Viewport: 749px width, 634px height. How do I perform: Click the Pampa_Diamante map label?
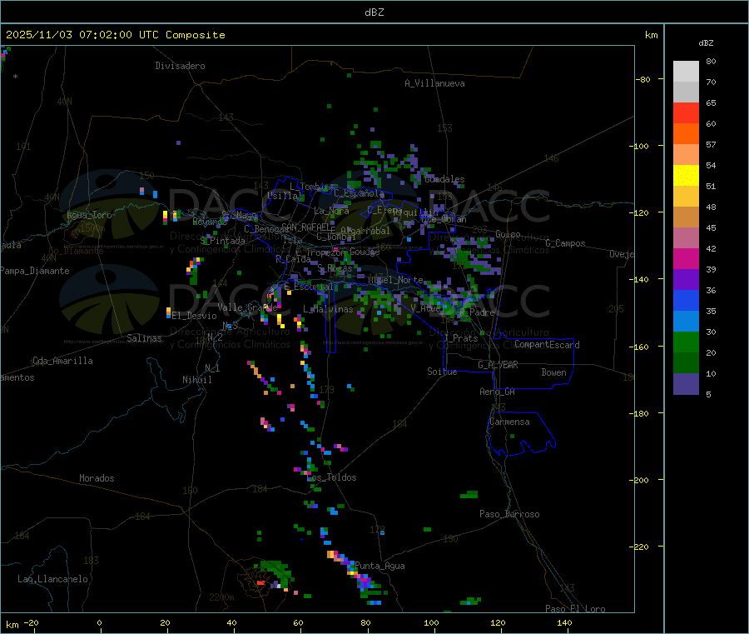click(34, 271)
